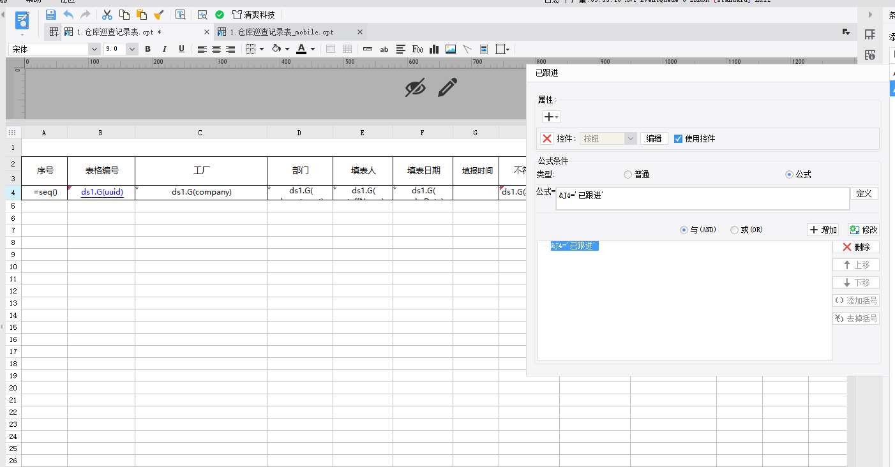
Task: Select the 公式 type radio button
Action: [790, 174]
